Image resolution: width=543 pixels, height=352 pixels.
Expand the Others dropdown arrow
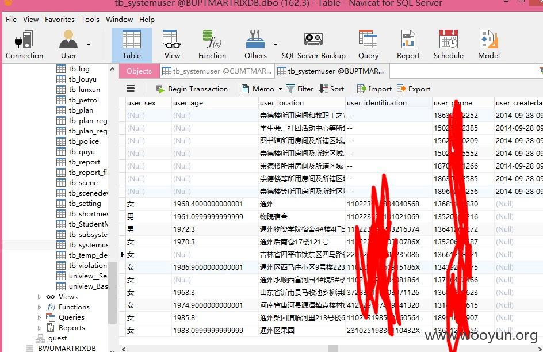(276, 45)
